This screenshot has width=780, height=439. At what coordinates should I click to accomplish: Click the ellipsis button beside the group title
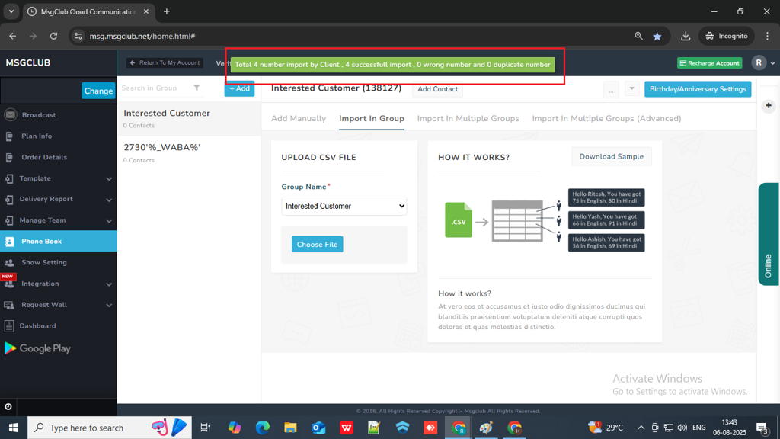pos(611,90)
